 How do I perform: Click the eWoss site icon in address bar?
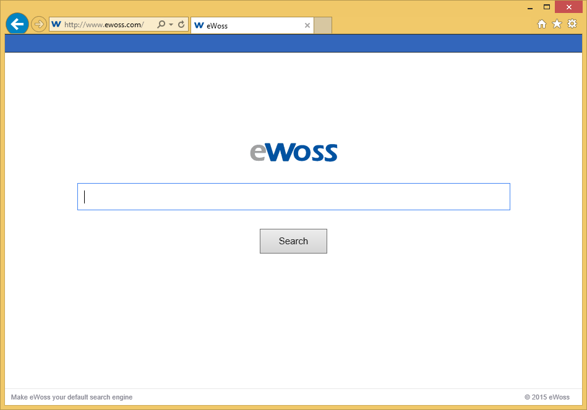(56, 25)
